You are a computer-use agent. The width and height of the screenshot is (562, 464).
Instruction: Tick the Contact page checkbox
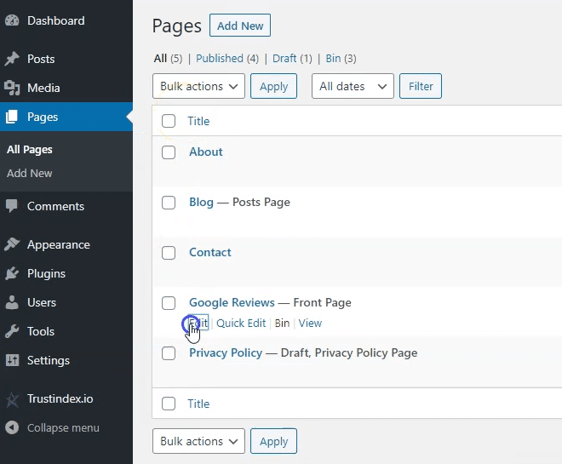(x=169, y=253)
